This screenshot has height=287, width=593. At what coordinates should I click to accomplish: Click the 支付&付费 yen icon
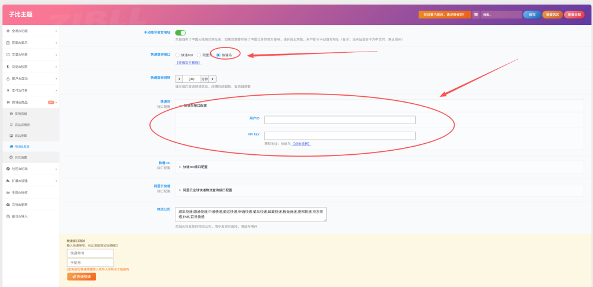tap(8, 90)
